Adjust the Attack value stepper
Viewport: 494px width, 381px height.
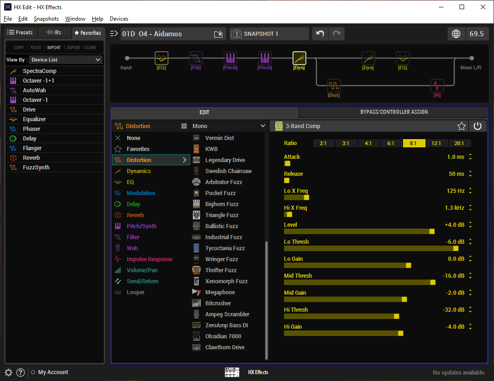[471, 157]
